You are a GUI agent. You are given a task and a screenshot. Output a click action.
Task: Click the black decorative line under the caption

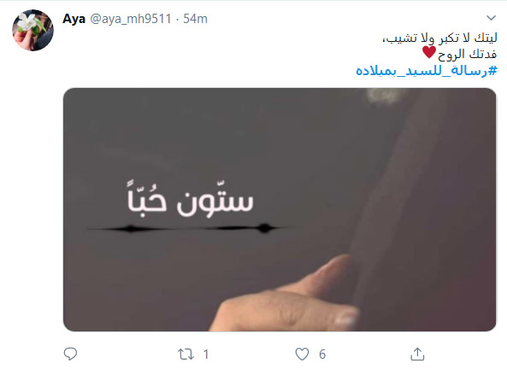click(x=189, y=228)
